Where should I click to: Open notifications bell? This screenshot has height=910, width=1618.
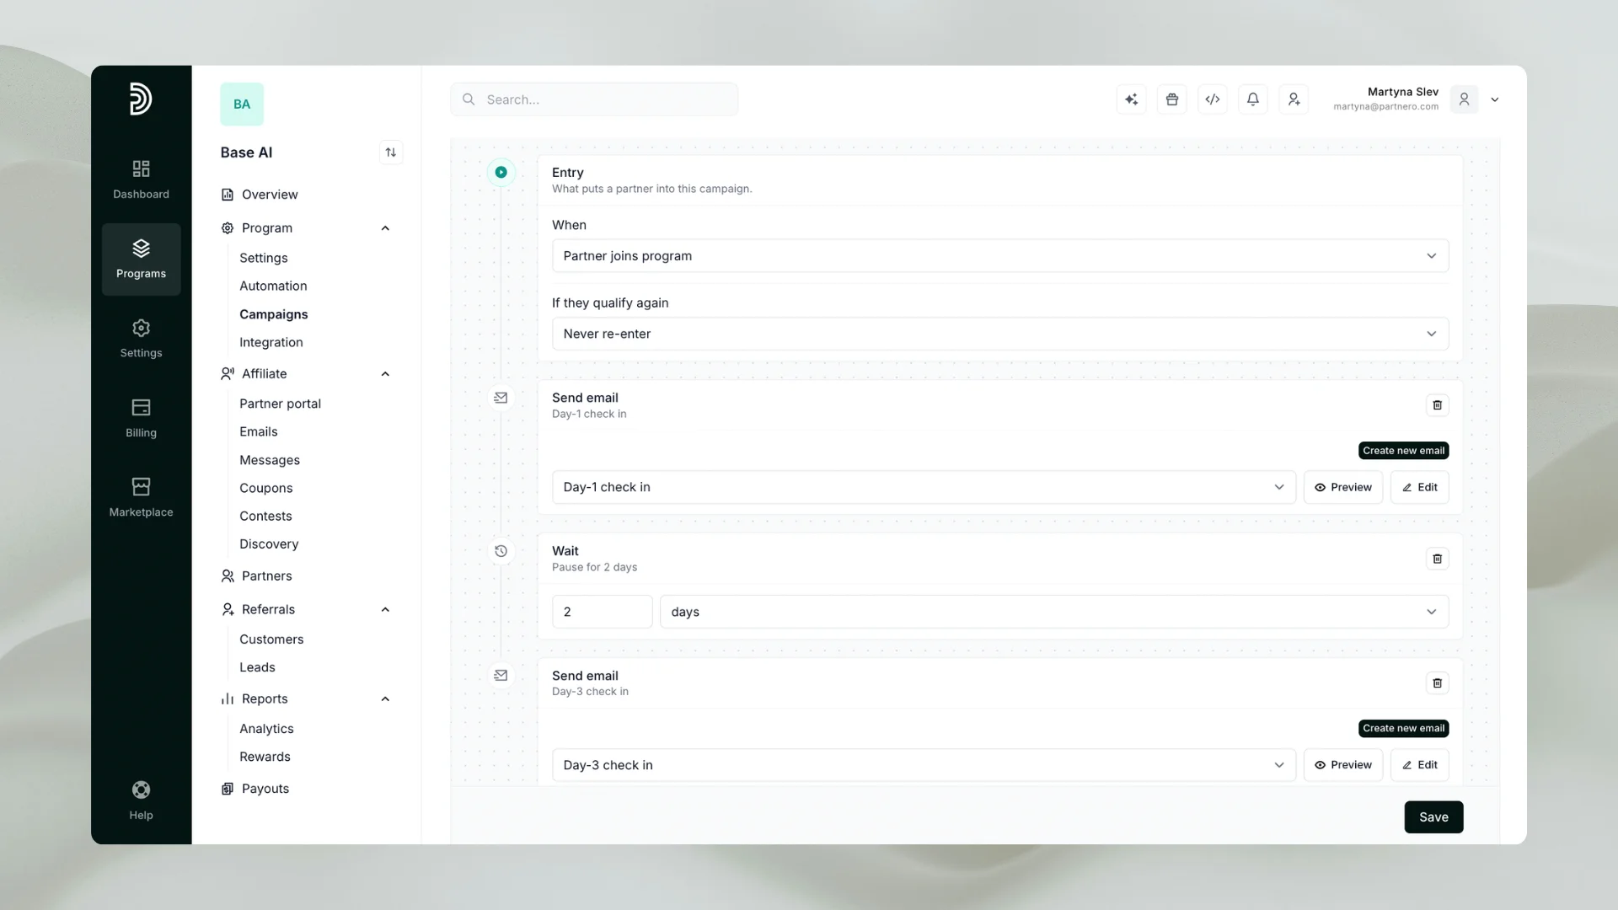pos(1252,99)
